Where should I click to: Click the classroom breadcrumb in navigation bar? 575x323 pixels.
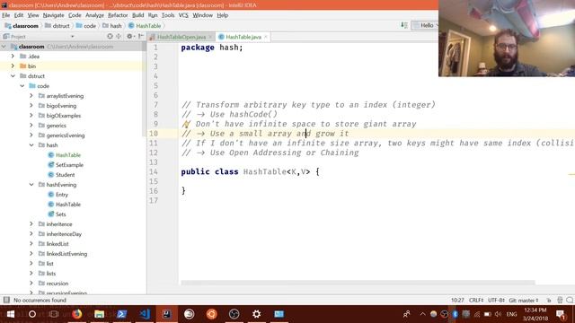click(22, 26)
